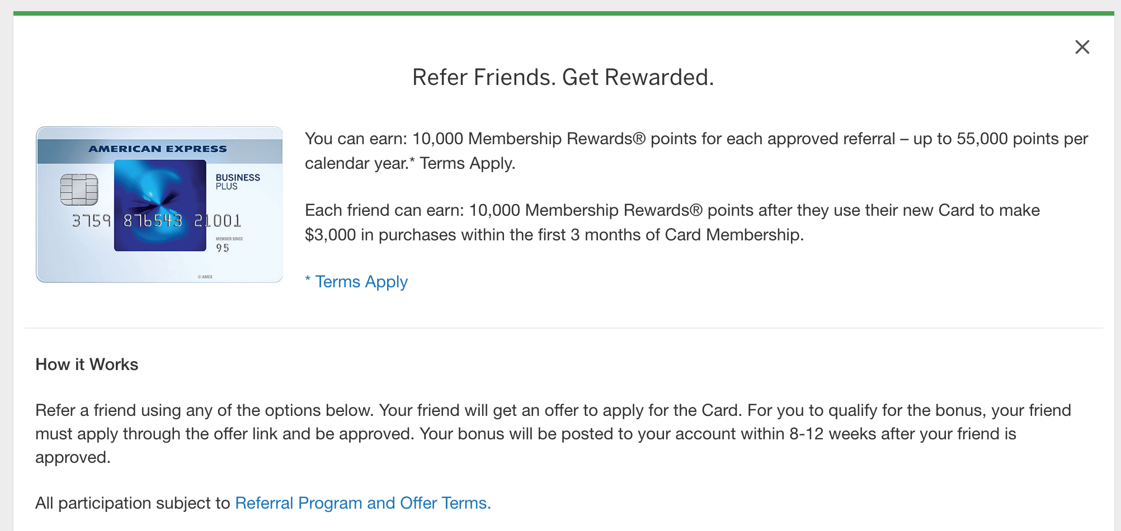Click the Refer Friends. Get Rewarded. heading
Screen dimensions: 1121x531
[x=563, y=77]
